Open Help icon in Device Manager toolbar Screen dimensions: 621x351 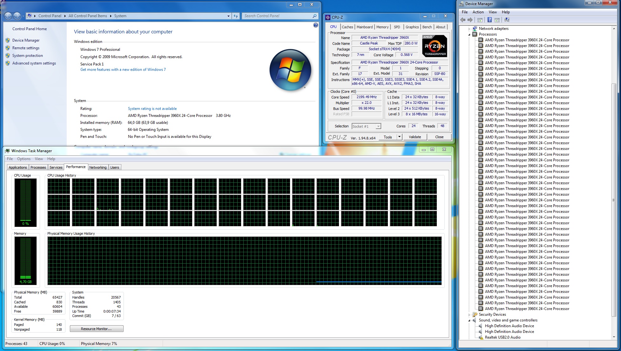click(x=489, y=20)
